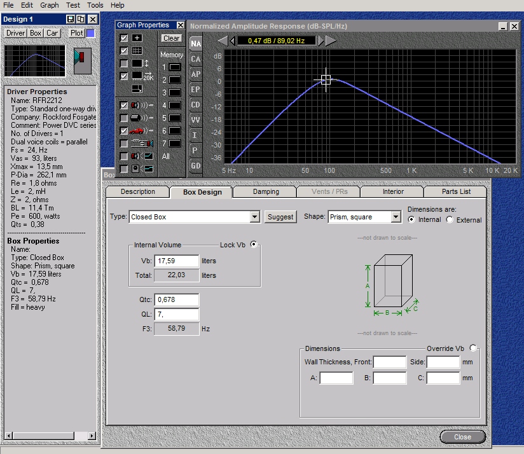The height and width of the screenshot is (454, 524).
Task: Open the Graph menu
Action: tap(49, 5)
